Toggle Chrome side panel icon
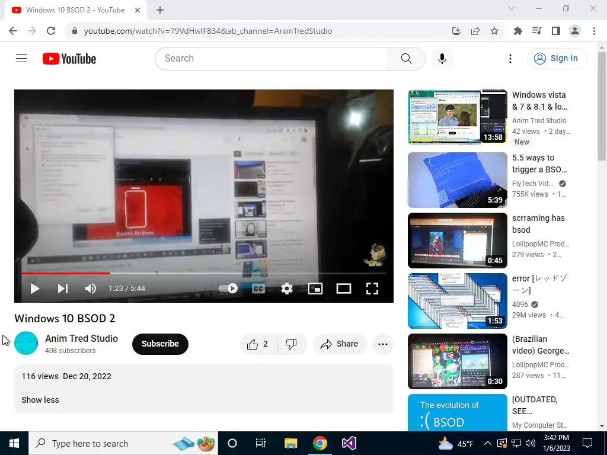607x455 pixels. [556, 31]
